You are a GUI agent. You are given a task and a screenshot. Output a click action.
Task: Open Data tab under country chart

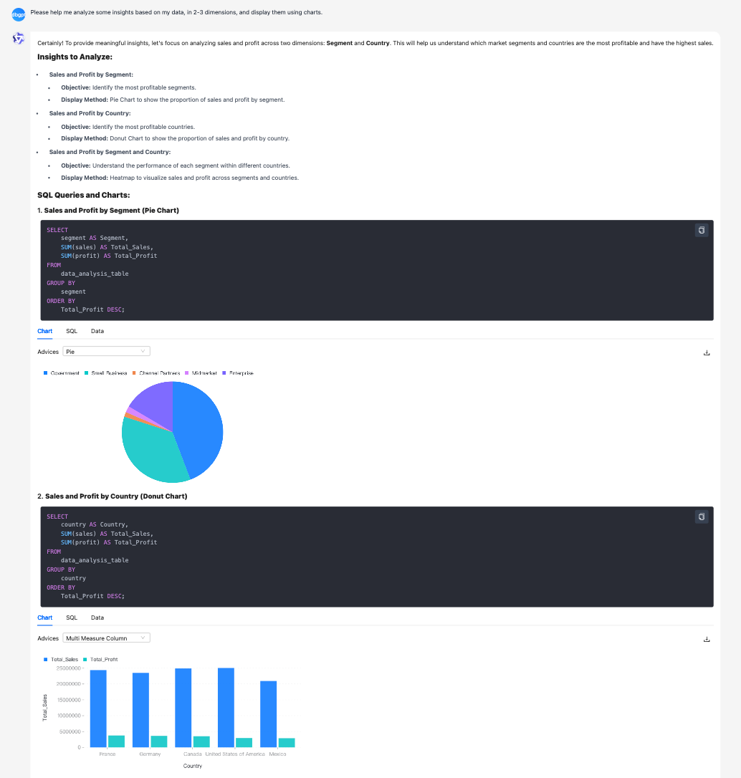click(97, 618)
